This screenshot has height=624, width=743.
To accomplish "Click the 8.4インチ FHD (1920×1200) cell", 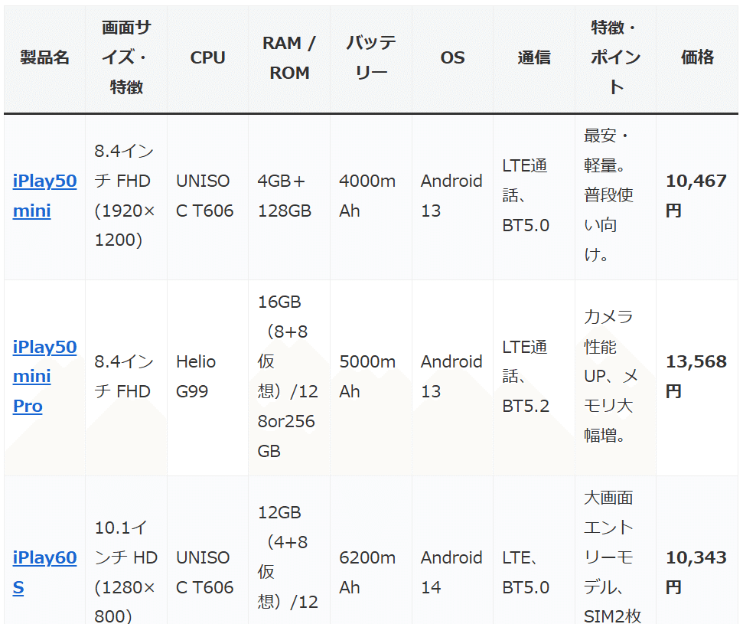I will (x=125, y=196).
